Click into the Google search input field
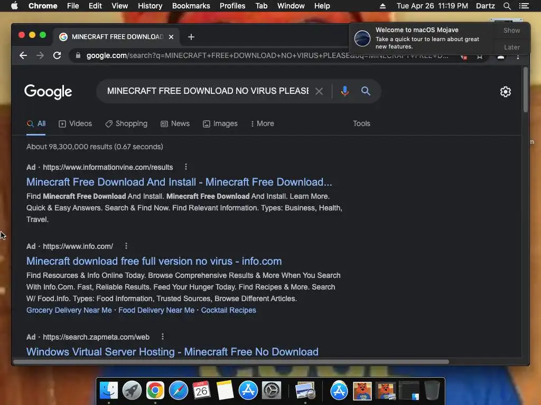 coord(208,91)
